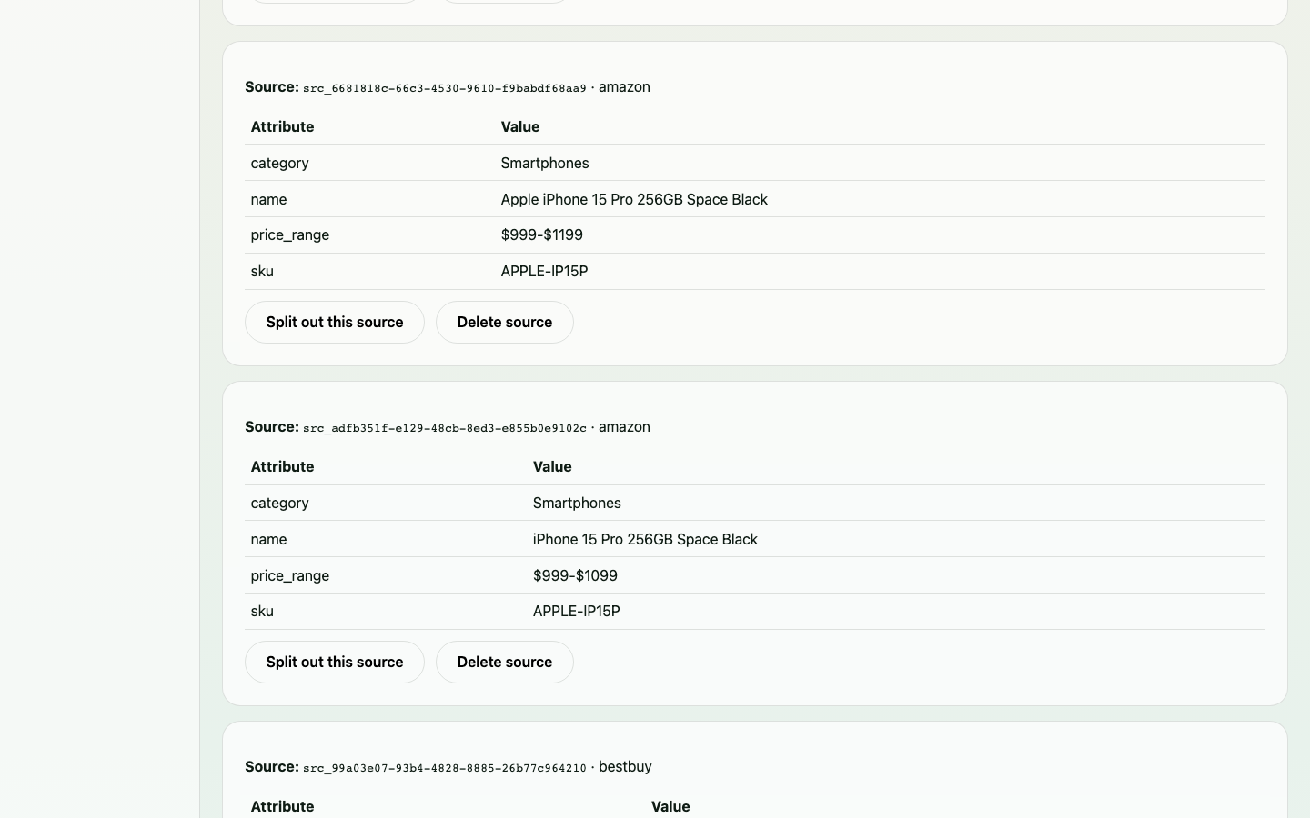Click APPLE-IP15P sku in src_6681818c card
Screen dimensions: 1310x818
[x=544, y=271]
